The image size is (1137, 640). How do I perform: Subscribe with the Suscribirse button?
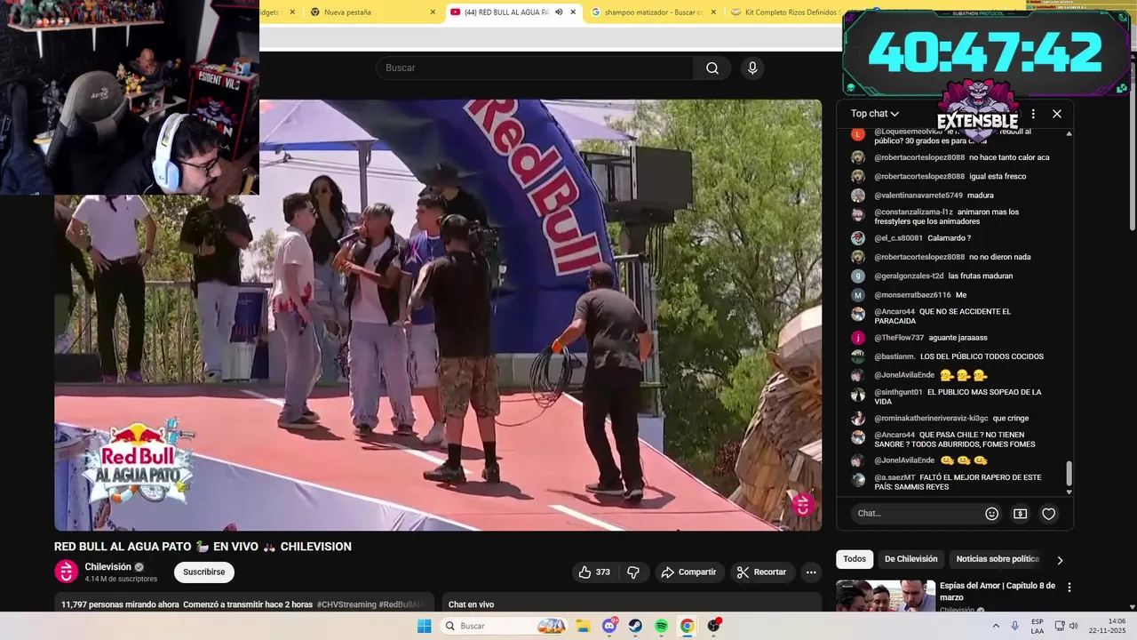[x=204, y=572]
